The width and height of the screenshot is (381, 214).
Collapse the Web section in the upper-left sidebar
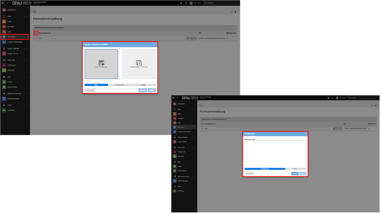[26, 16]
